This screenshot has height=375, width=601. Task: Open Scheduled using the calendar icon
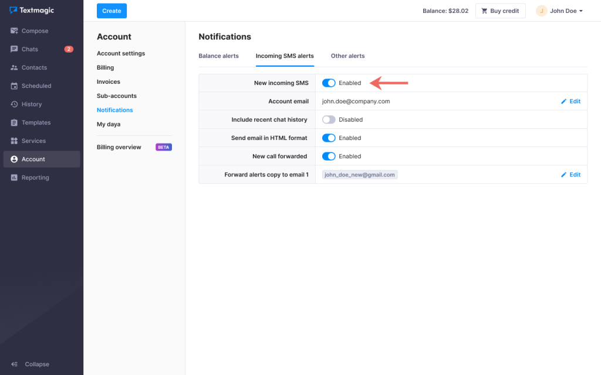tap(14, 86)
